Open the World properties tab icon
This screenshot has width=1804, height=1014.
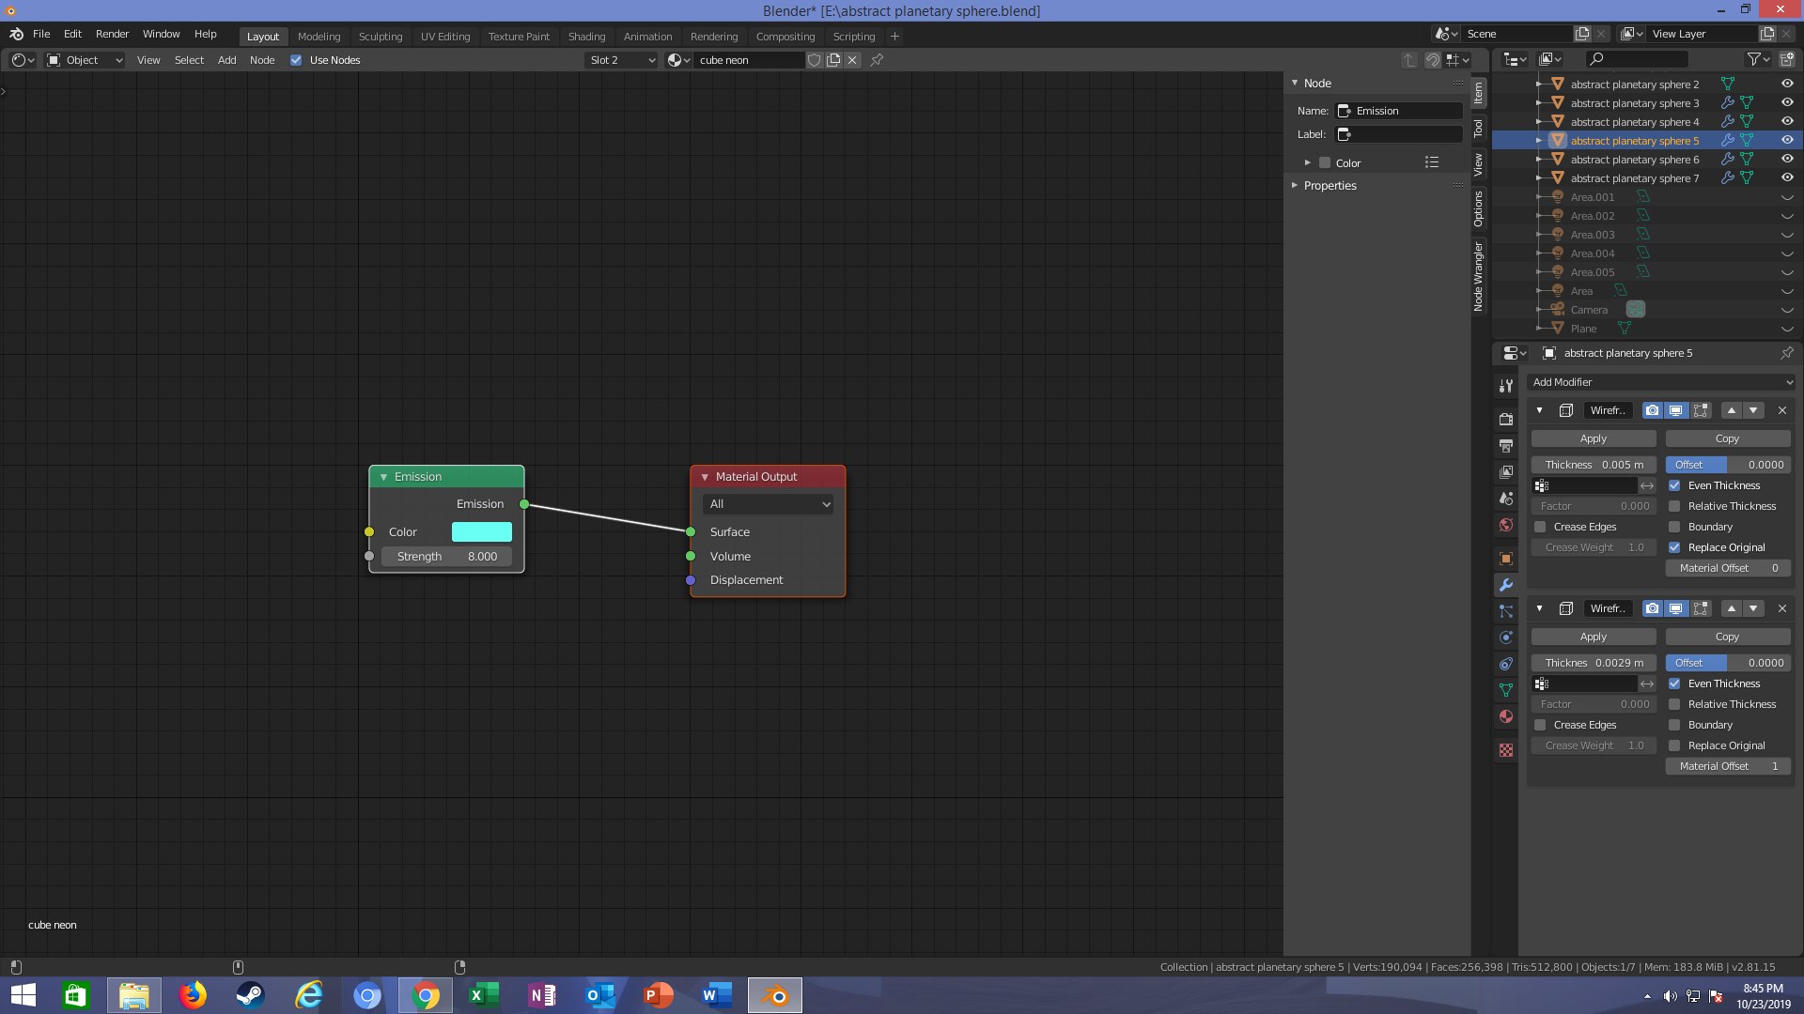pos(1506,525)
